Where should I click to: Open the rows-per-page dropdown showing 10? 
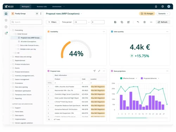pos(50,119)
